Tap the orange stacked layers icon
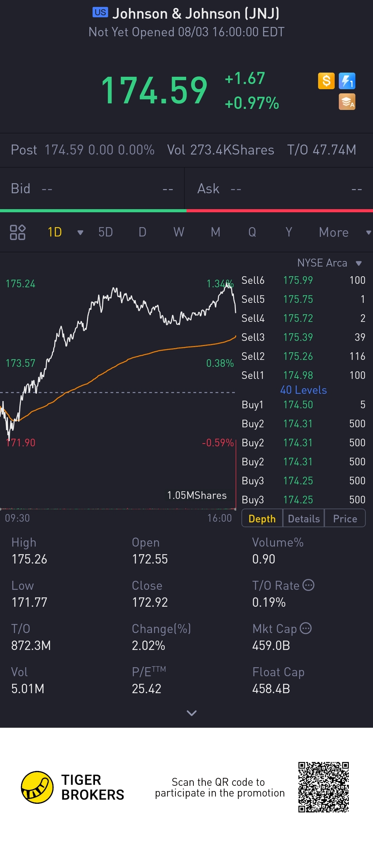This screenshot has width=373, height=847. (347, 102)
